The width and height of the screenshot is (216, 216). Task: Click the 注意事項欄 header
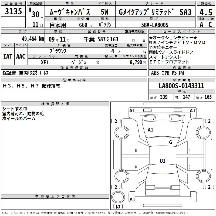tap(74, 80)
